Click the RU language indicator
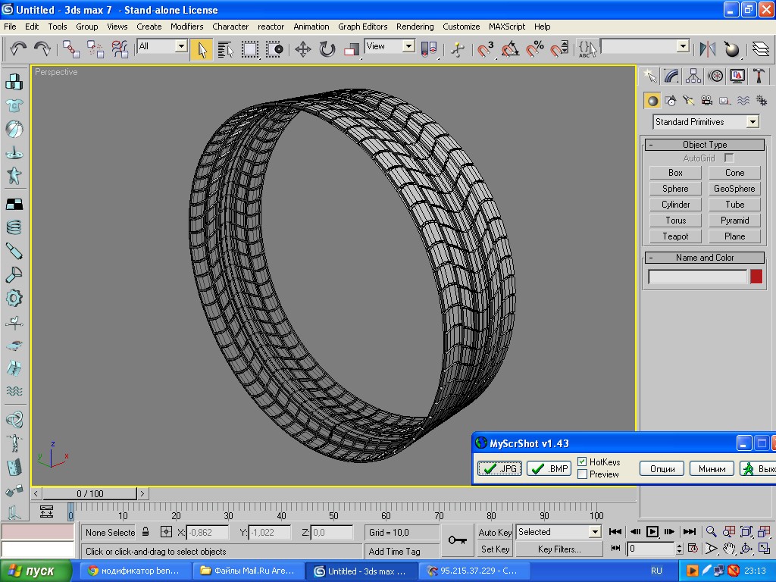Viewport: 776px width, 582px height. [656, 571]
